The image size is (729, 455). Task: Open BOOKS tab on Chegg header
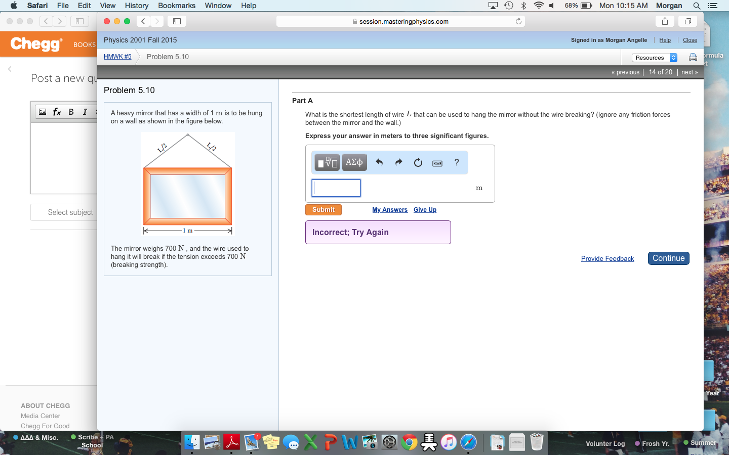85,44
